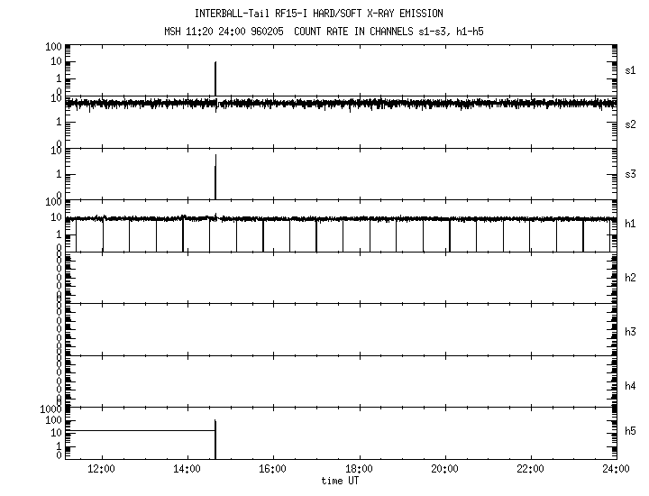649x496 pixels.
Task: Click the 12:00 time axis tick label
Action: coord(101,470)
